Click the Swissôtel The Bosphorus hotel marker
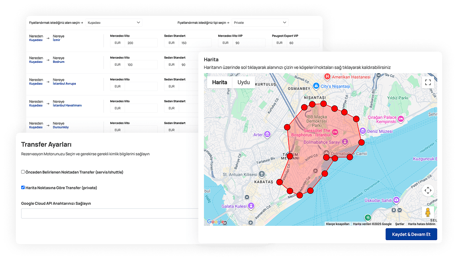The height and width of the screenshot is (260, 458). pyautogui.click(x=335, y=132)
